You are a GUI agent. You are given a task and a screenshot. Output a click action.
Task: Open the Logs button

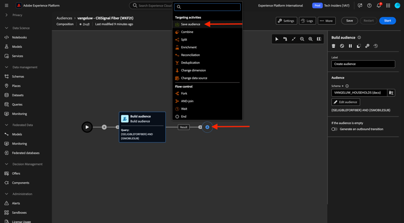[x=308, y=21]
